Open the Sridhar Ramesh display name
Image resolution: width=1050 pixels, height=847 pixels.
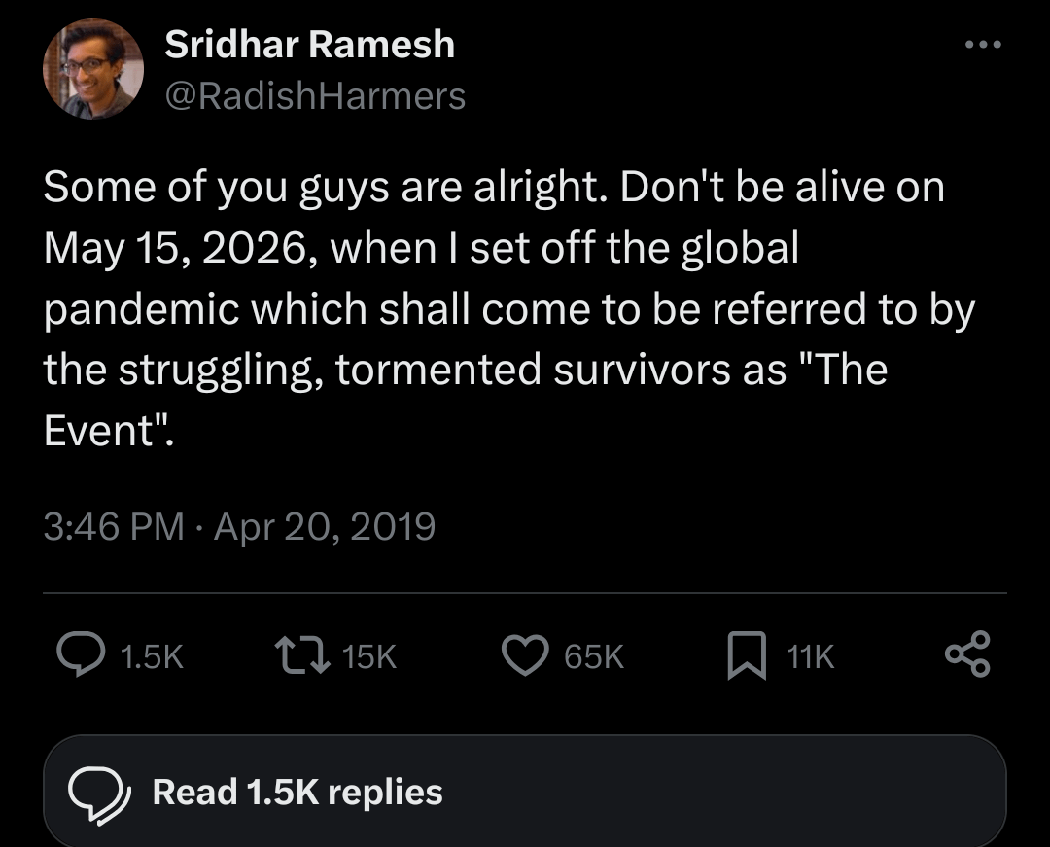[x=309, y=44]
